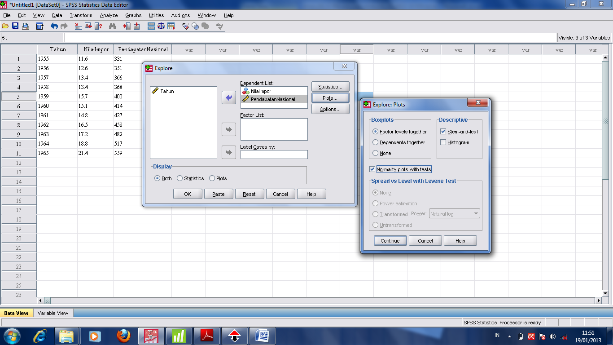Click the Find binoculars icon
This screenshot has width=613, height=345.
pos(113,27)
